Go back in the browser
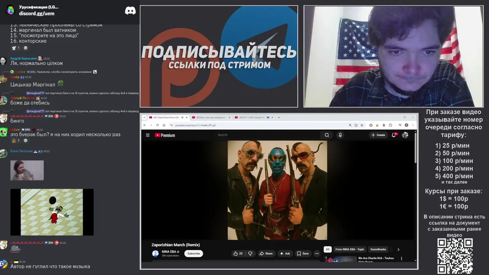 (x=144, y=125)
